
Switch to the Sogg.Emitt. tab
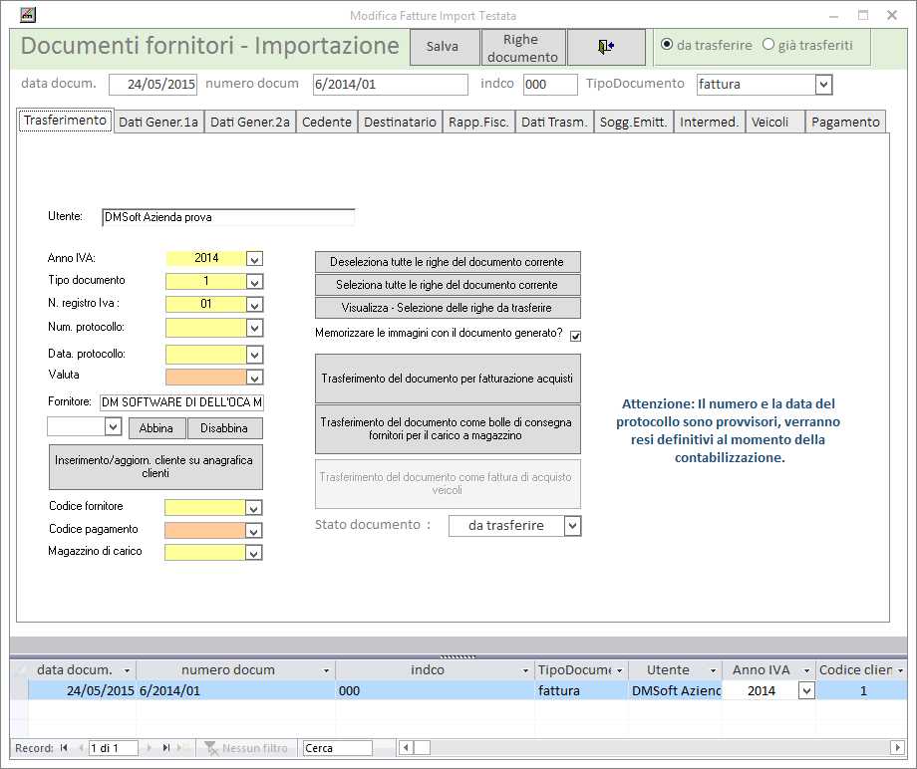[634, 123]
